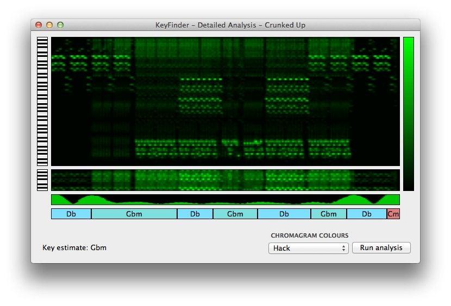Click the one-octave chromagram strip

pos(225,180)
